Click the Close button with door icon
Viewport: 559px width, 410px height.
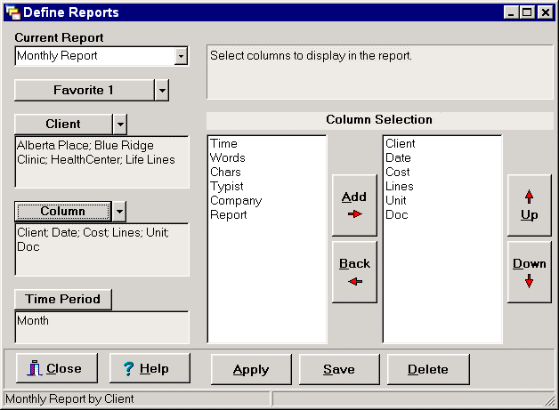[56, 368]
